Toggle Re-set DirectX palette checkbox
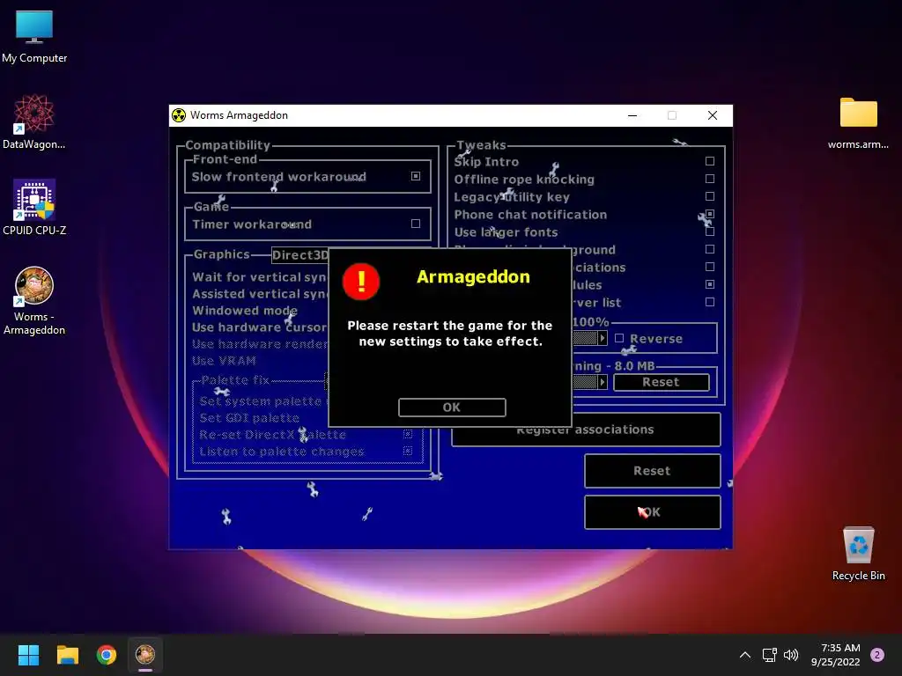The width and height of the screenshot is (902, 676). [407, 434]
